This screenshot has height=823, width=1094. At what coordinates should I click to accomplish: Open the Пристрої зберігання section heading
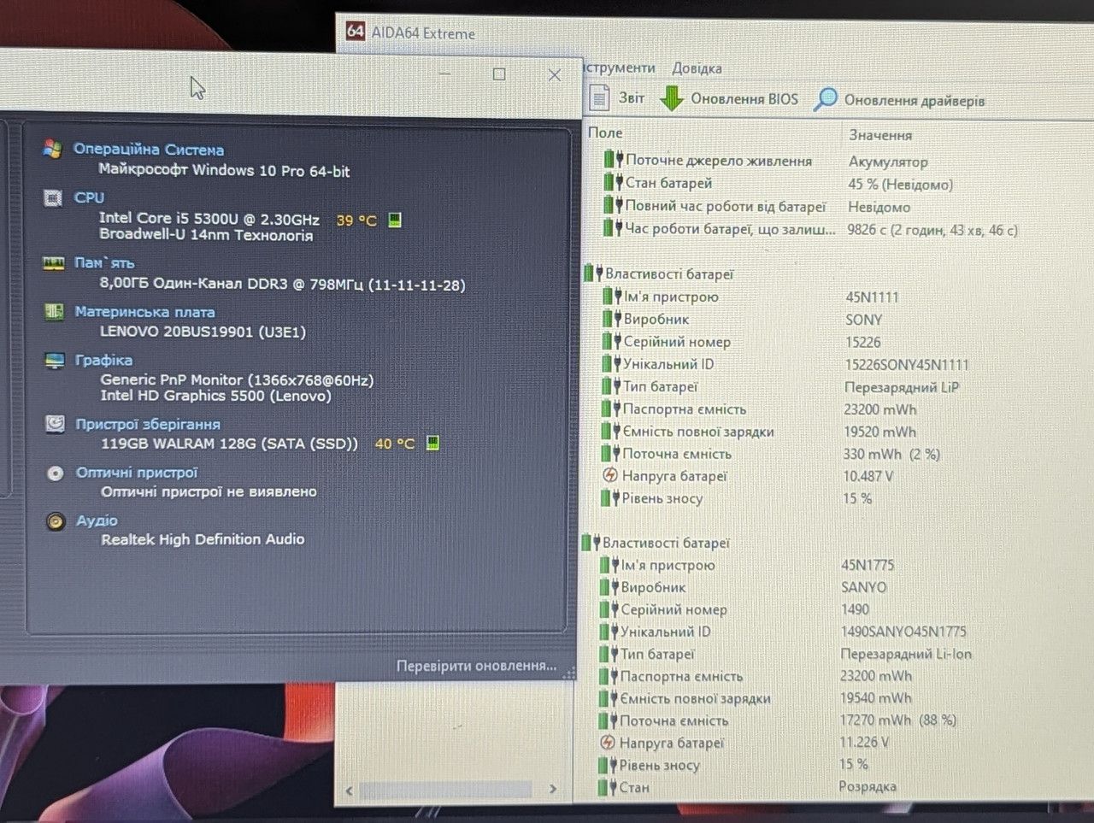pos(148,424)
